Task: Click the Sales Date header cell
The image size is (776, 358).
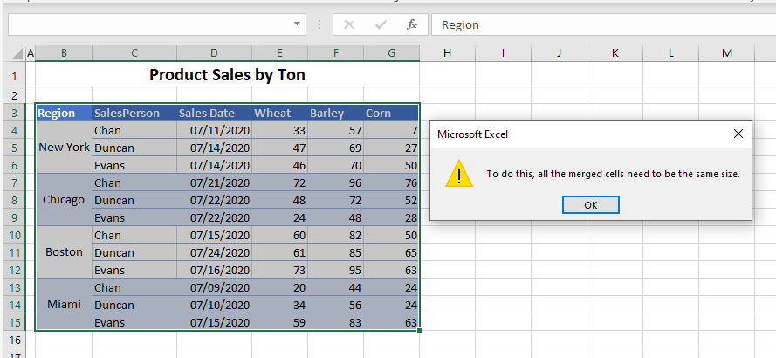Action: 214,114
